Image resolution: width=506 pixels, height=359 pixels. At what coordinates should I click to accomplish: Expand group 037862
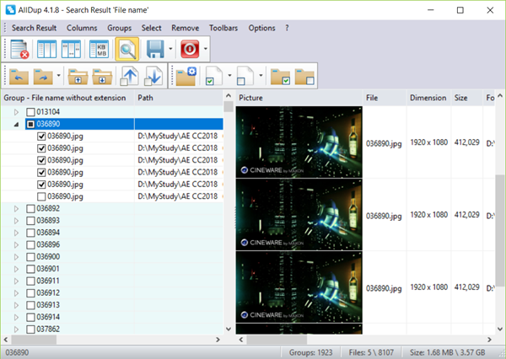[16, 330]
